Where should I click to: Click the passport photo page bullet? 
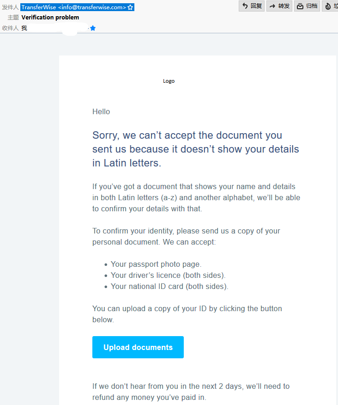(x=156, y=264)
